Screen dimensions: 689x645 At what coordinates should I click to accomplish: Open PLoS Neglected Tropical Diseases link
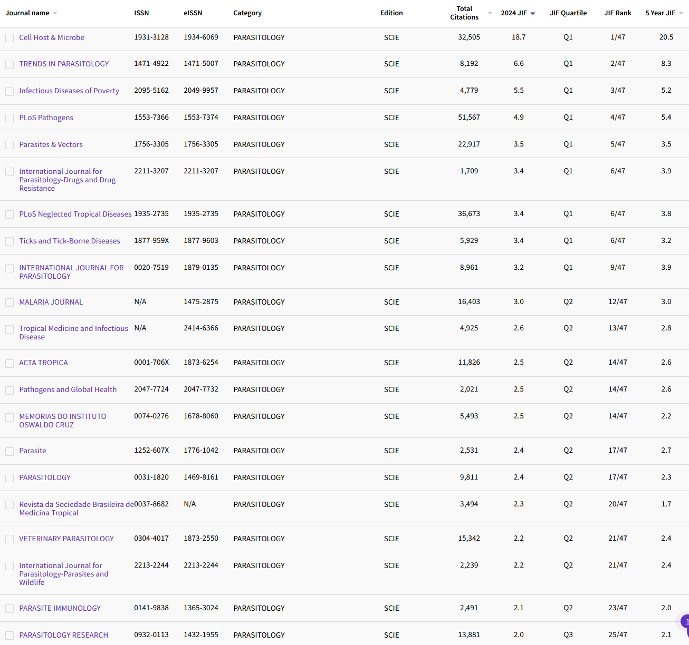coord(75,214)
